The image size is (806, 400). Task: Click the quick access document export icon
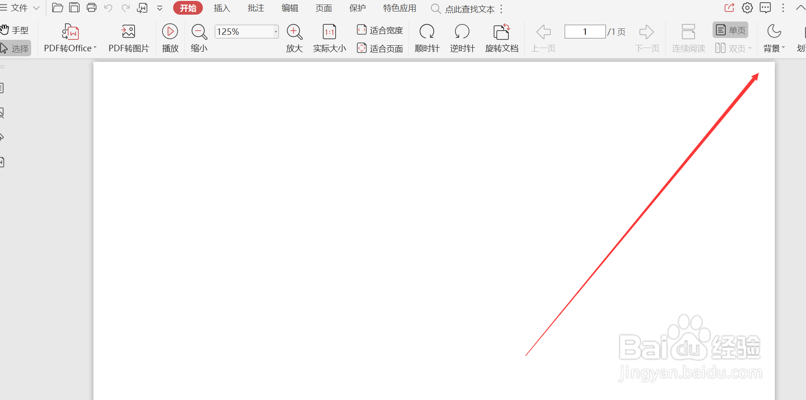(x=142, y=8)
